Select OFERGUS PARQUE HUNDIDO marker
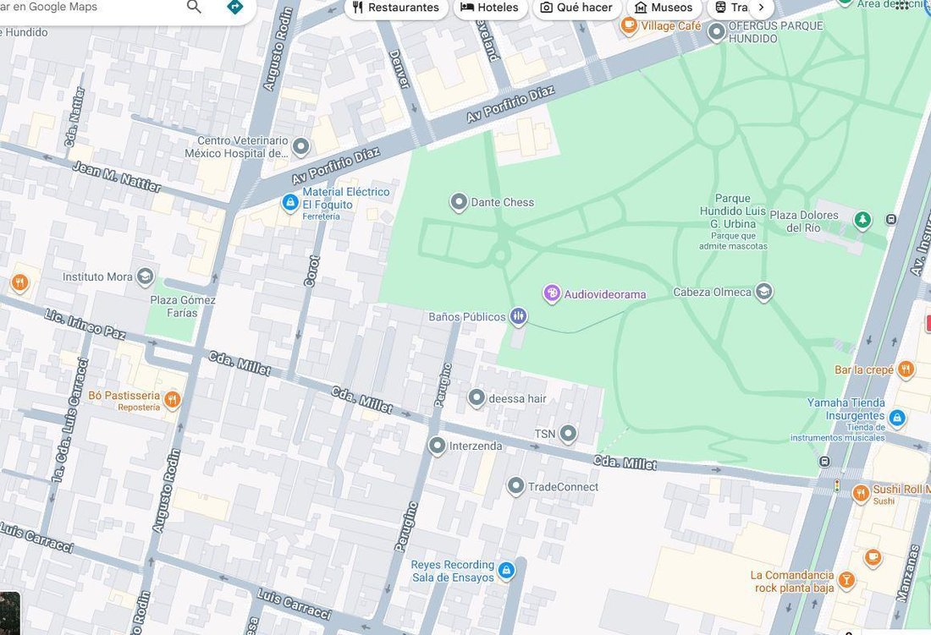Viewport: 931px width, 635px height. point(717,32)
